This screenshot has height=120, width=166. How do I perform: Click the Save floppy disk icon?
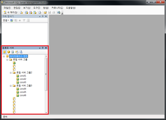tap(49, 12)
